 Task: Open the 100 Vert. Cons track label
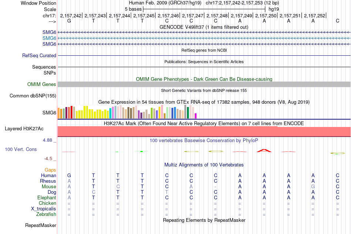[x=21, y=149]
